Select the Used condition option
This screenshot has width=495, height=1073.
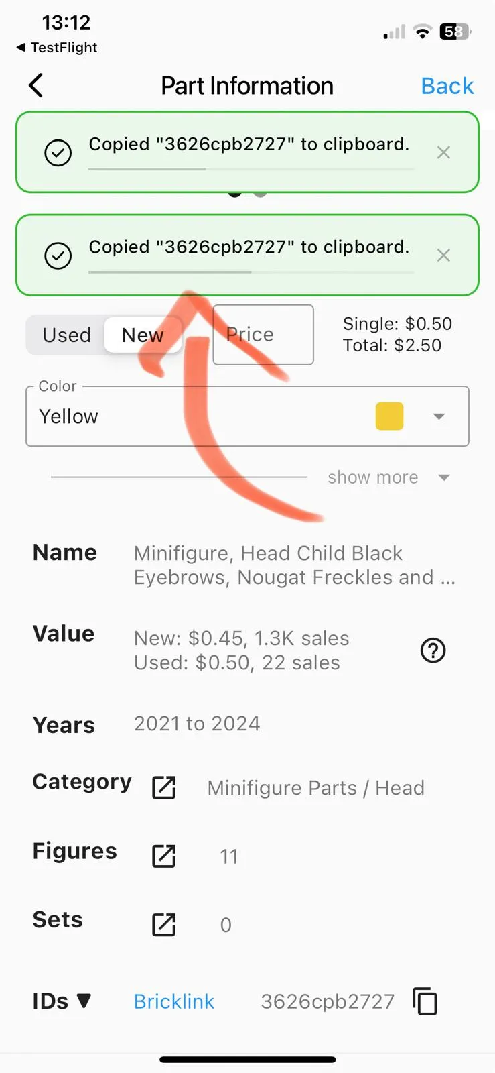66,335
